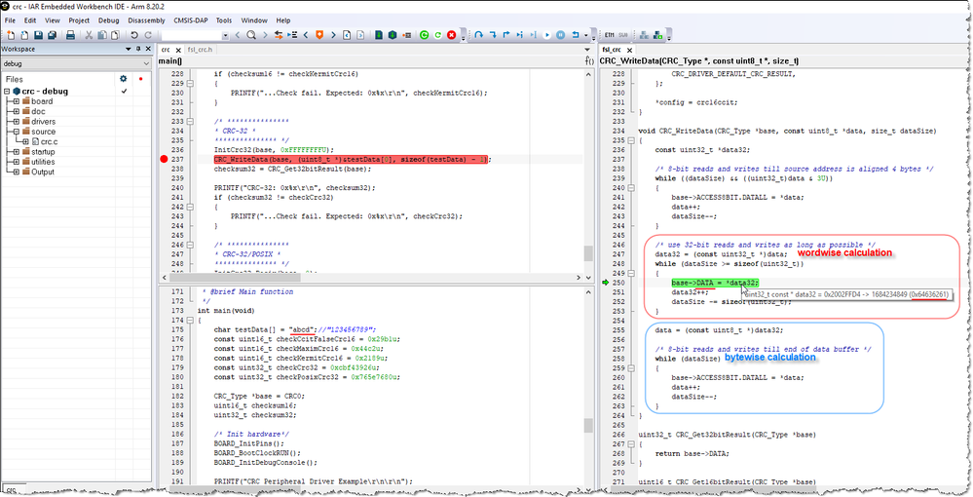The height and width of the screenshot is (497, 973).
Task: Open the Workspace panel options arrow
Action: (129, 49)
